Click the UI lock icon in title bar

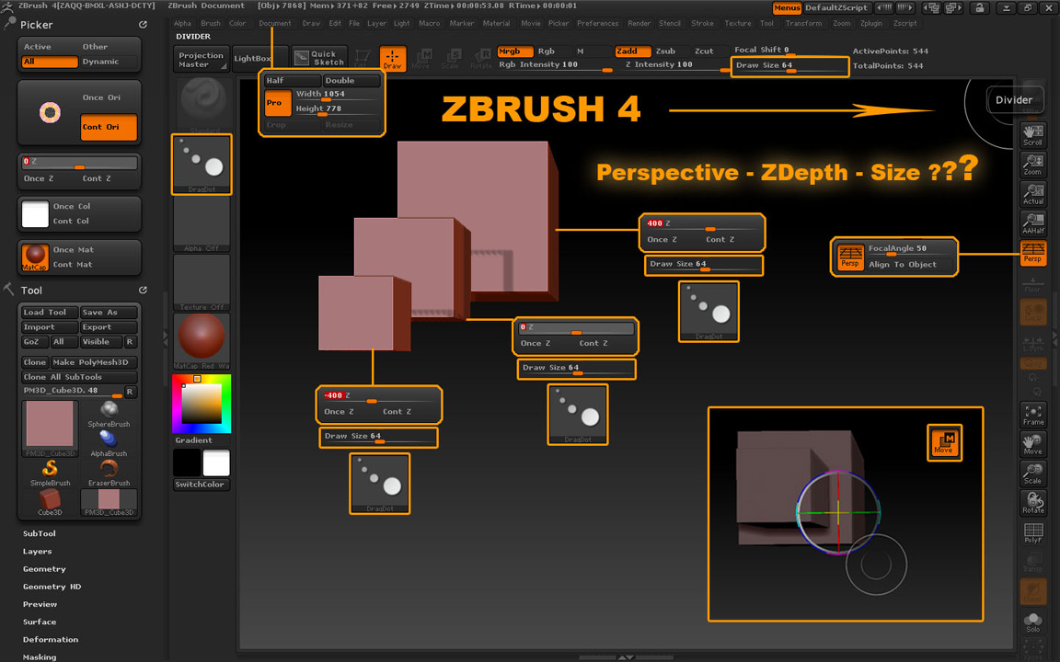point(979,8)
